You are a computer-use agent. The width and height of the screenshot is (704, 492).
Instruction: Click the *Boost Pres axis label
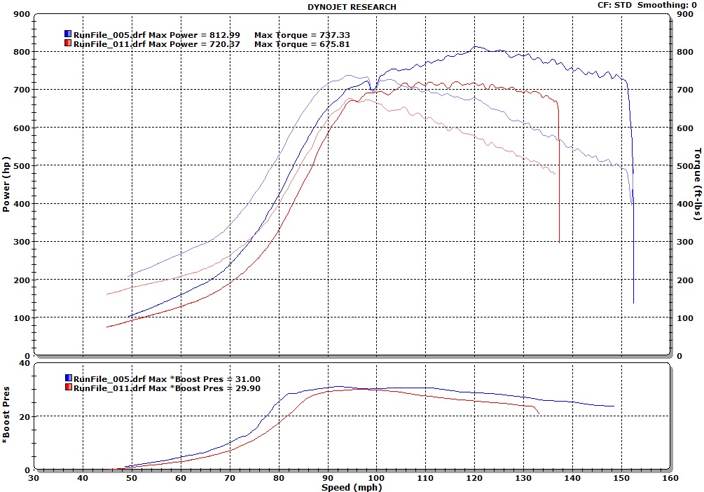[x=7, y=416]
